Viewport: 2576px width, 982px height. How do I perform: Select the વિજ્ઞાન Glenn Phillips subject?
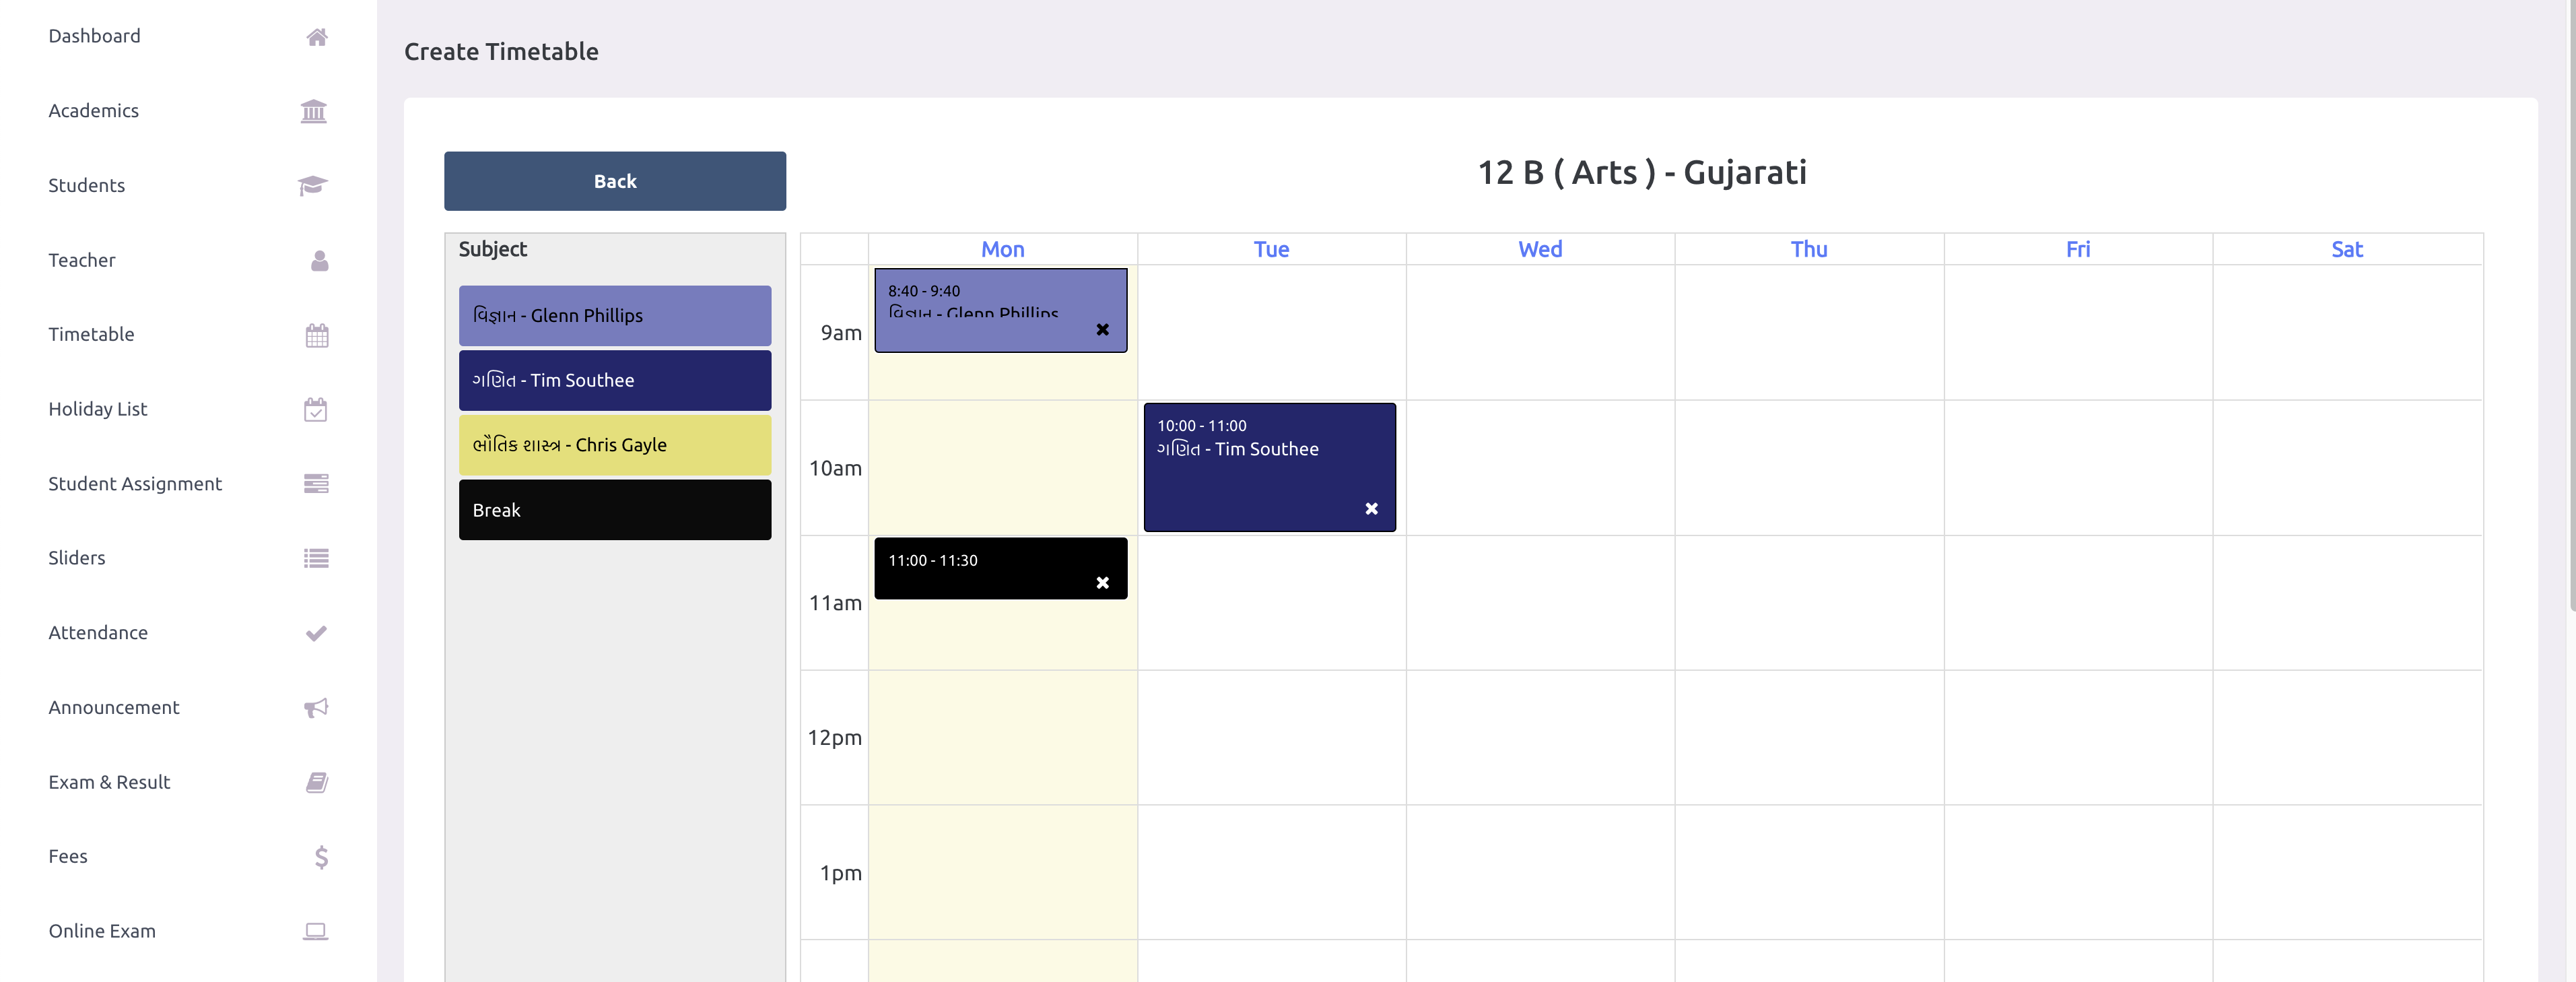[x=615, y=314]
